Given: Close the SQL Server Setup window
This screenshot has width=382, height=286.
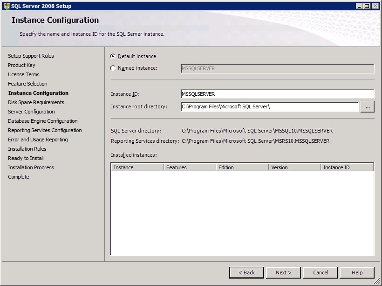Looking at the screenshot, I should [x=375, y=6].
